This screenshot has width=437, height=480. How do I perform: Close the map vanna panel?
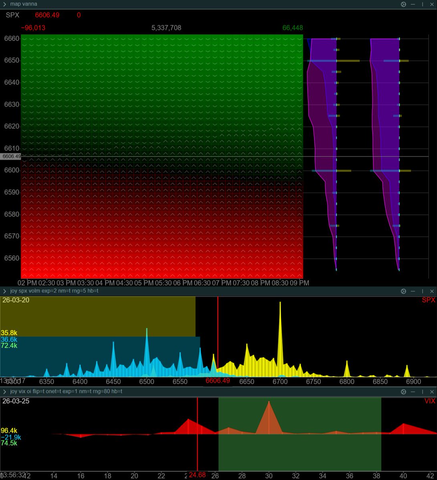pyautogui.click(x=432, y=4)
